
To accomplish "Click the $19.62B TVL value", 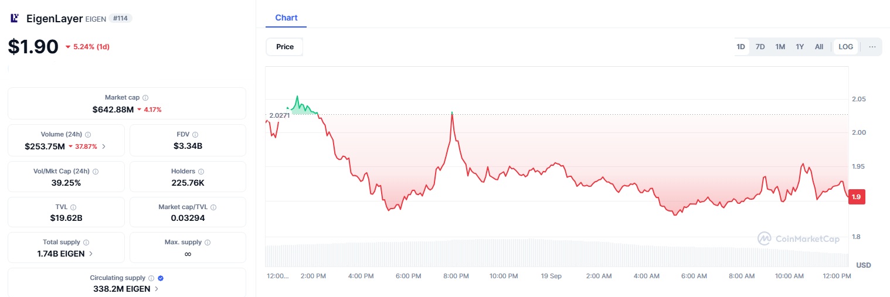I will tap(66, 218).
